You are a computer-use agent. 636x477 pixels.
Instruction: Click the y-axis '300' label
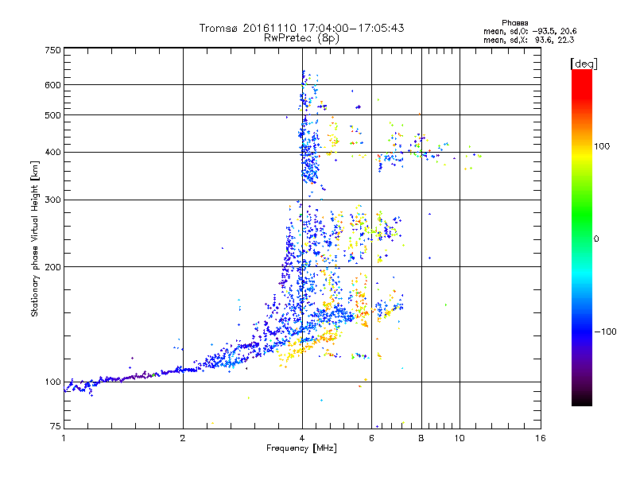click(52, 200)
